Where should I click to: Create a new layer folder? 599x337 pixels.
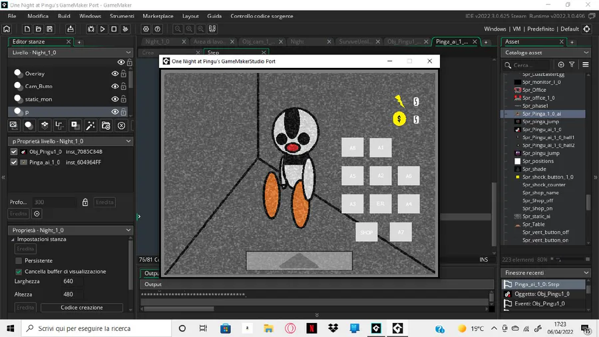click(106, 125)
